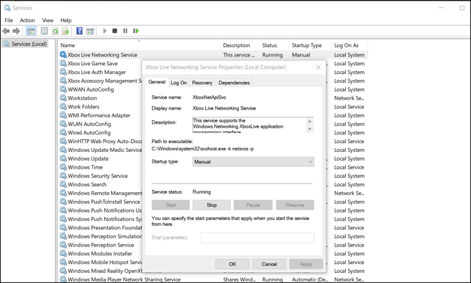Click the Refresh toolbar icon
Image resolution: width=471 pixels, height=283 pixels.
click(55, 31)
